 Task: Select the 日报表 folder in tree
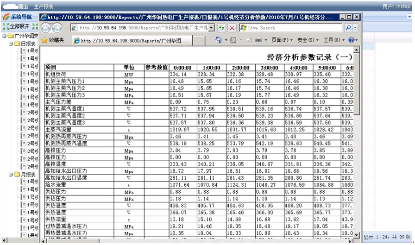coord(25,44)
